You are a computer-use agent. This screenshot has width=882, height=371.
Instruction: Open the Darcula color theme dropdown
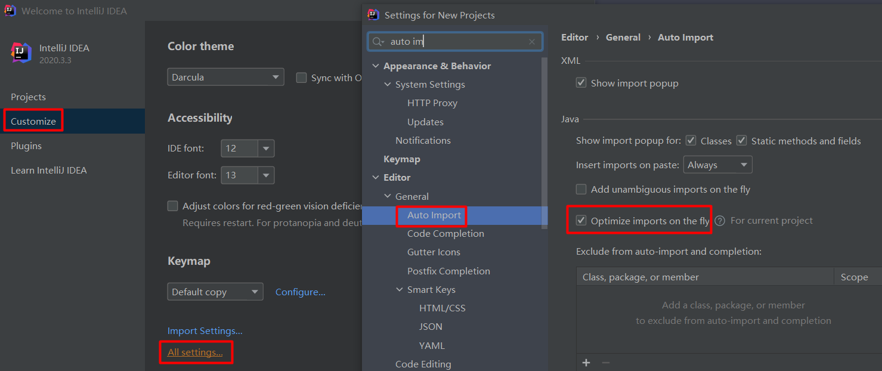pyautogui.click(x=225, y=77)
